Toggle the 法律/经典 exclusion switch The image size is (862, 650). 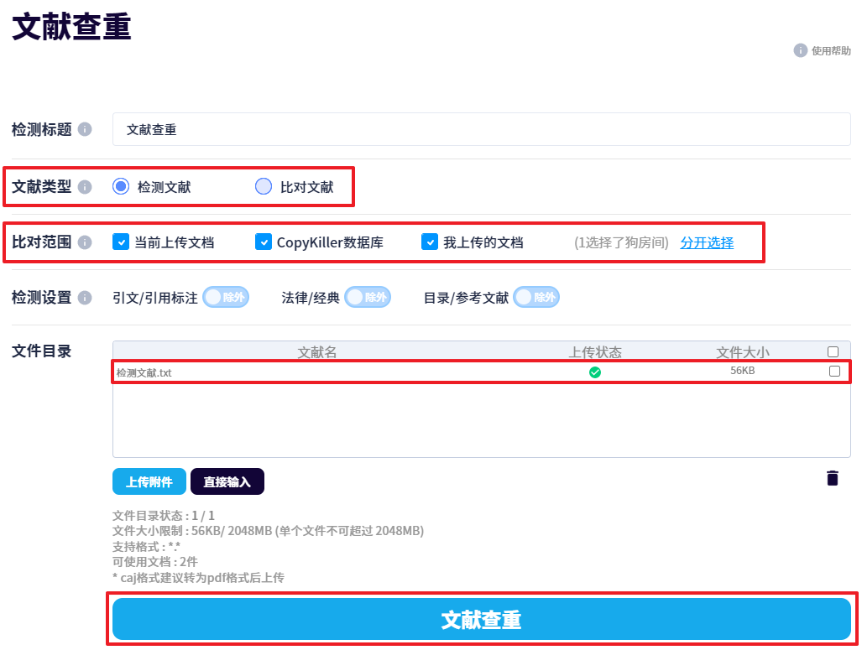coord(367,297)
